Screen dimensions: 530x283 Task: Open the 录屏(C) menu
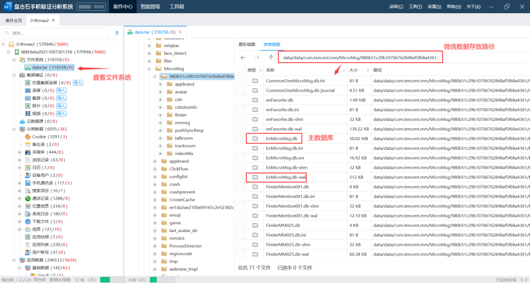[x=396, y=6]
